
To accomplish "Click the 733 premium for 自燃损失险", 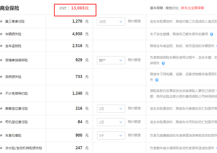I will tap(79, 76).
